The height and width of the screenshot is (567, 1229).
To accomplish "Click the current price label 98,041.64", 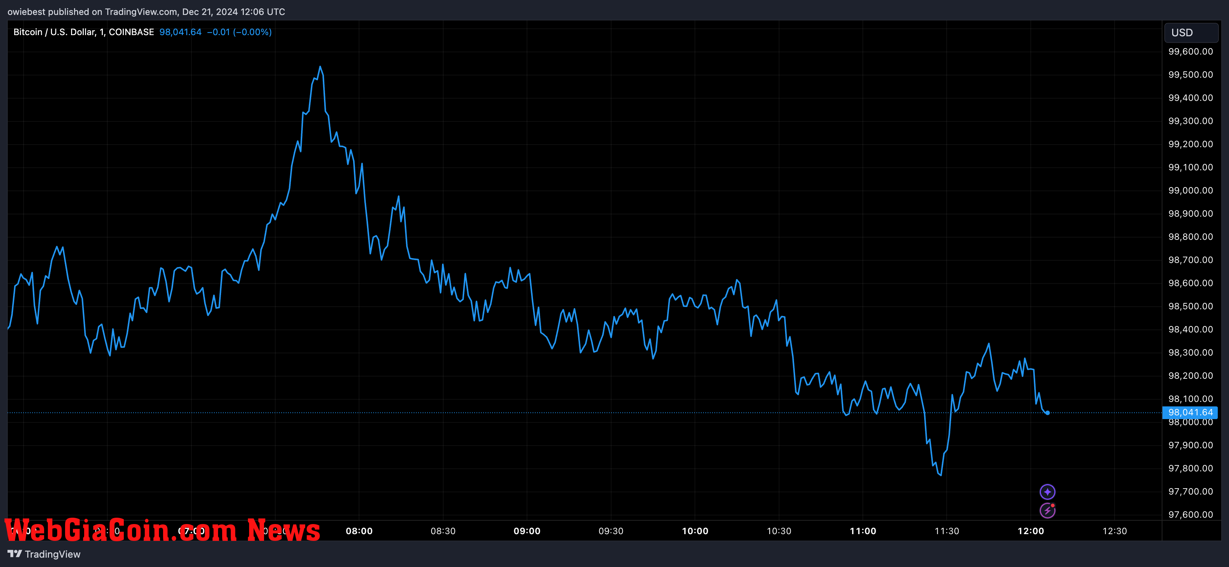I will tap(1190, 412).
